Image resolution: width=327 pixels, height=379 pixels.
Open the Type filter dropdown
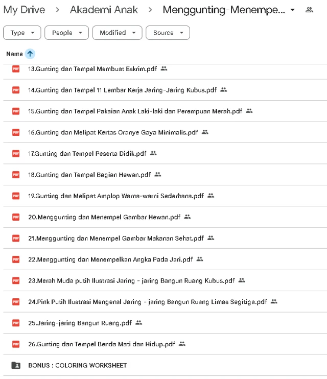click(22, 33)
